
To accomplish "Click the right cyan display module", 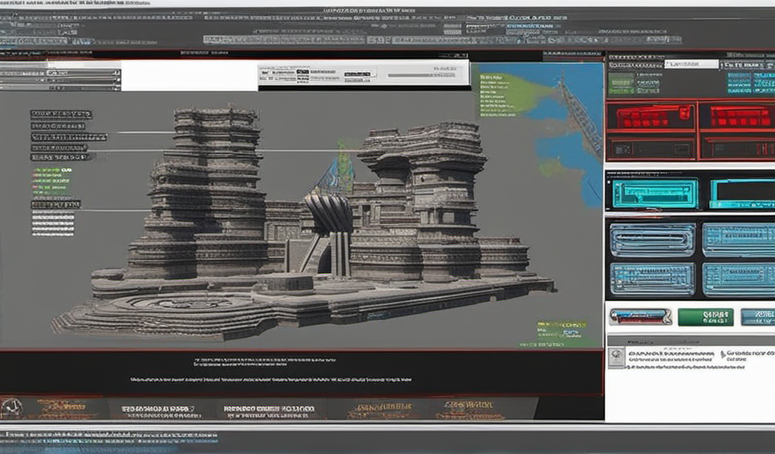I will pyautogui.click(x=743, y=194).
